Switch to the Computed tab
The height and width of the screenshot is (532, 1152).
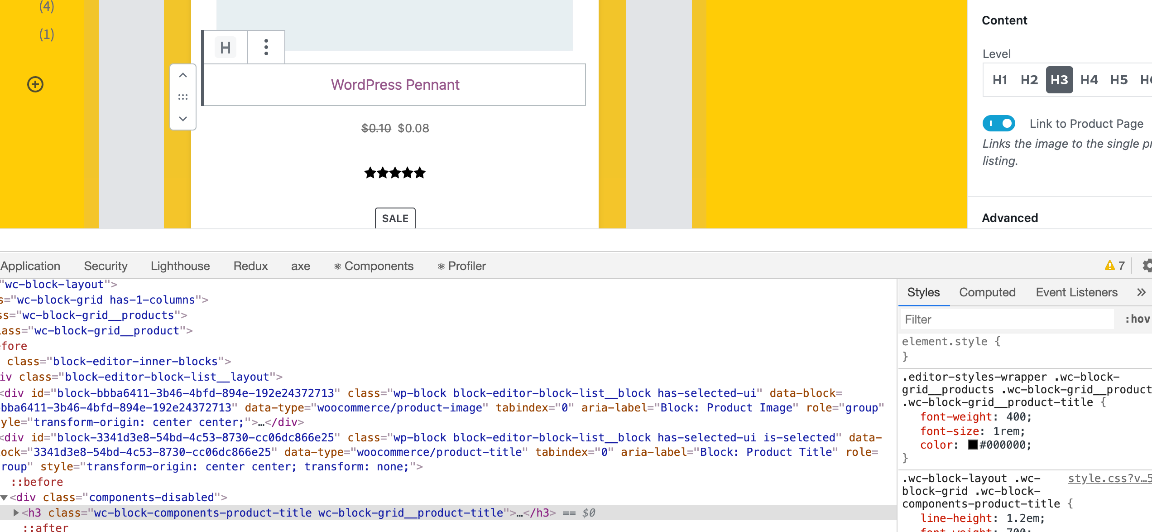987,292
